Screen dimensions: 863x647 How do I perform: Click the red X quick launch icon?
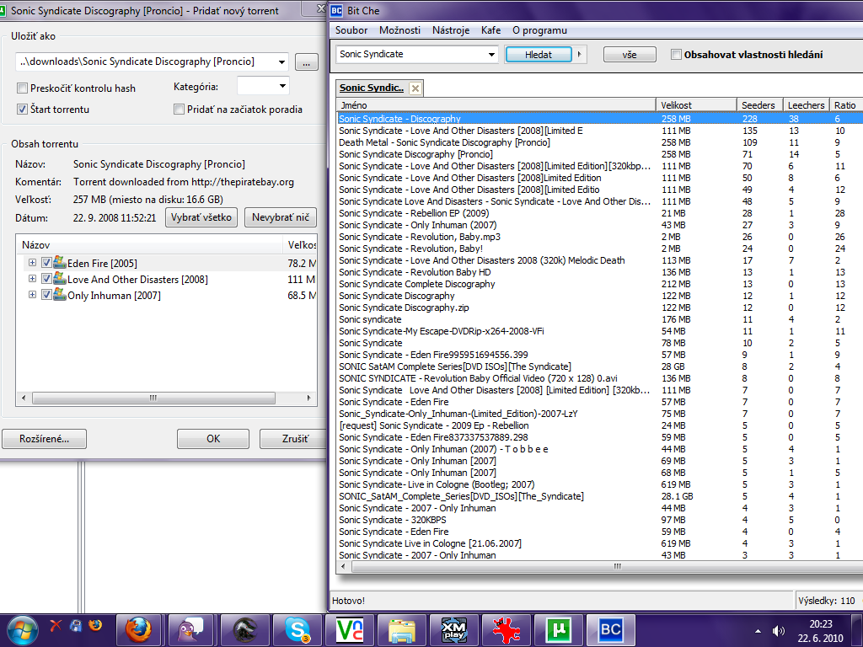pos(56,626)
